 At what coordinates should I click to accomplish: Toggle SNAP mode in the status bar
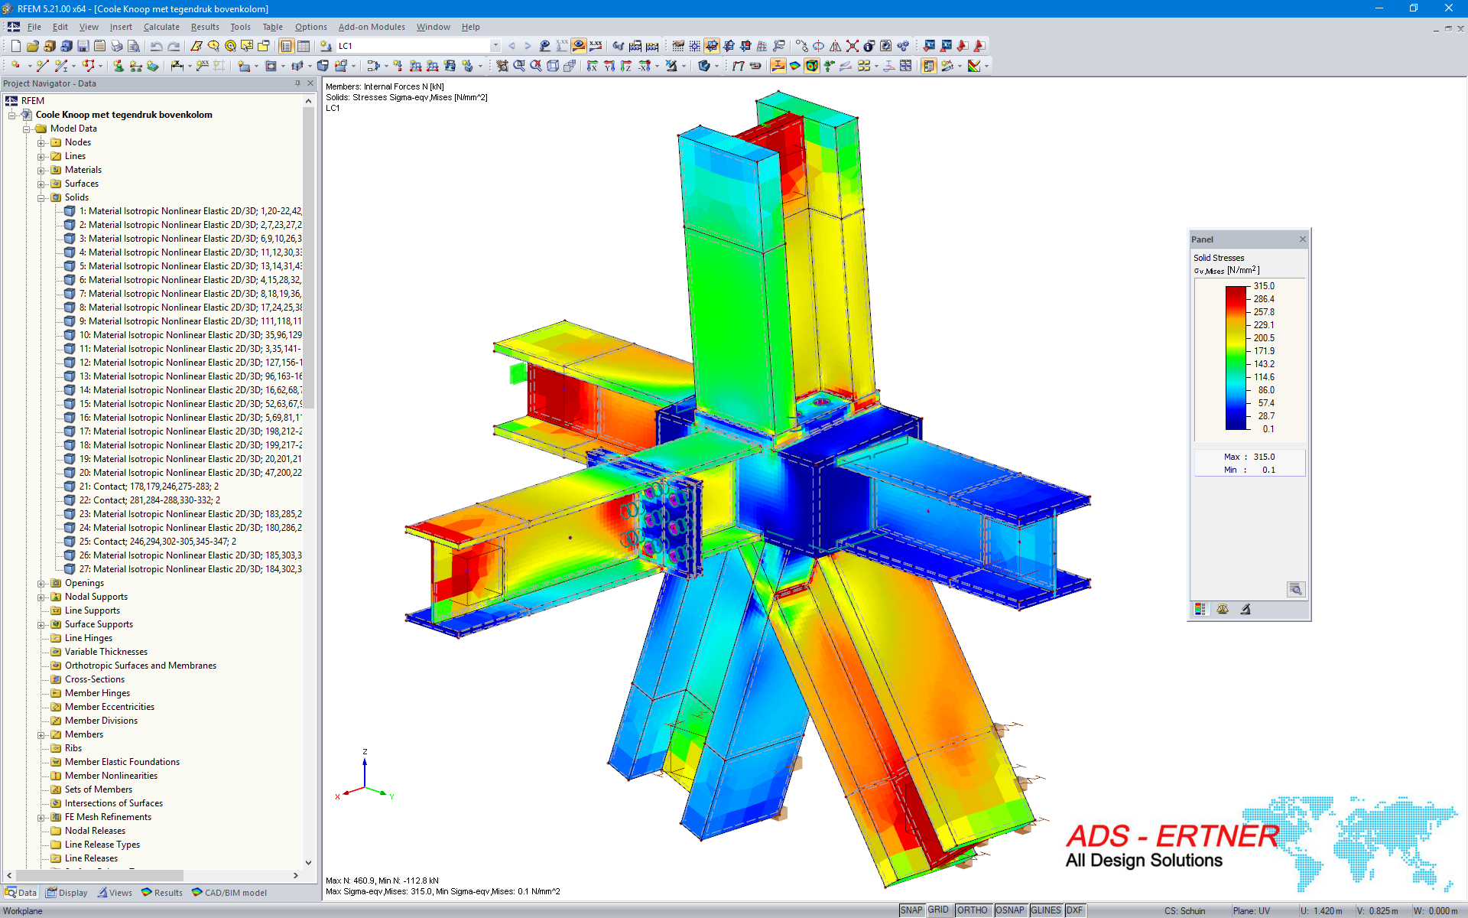pyautogui.click(x=912, y=910)
